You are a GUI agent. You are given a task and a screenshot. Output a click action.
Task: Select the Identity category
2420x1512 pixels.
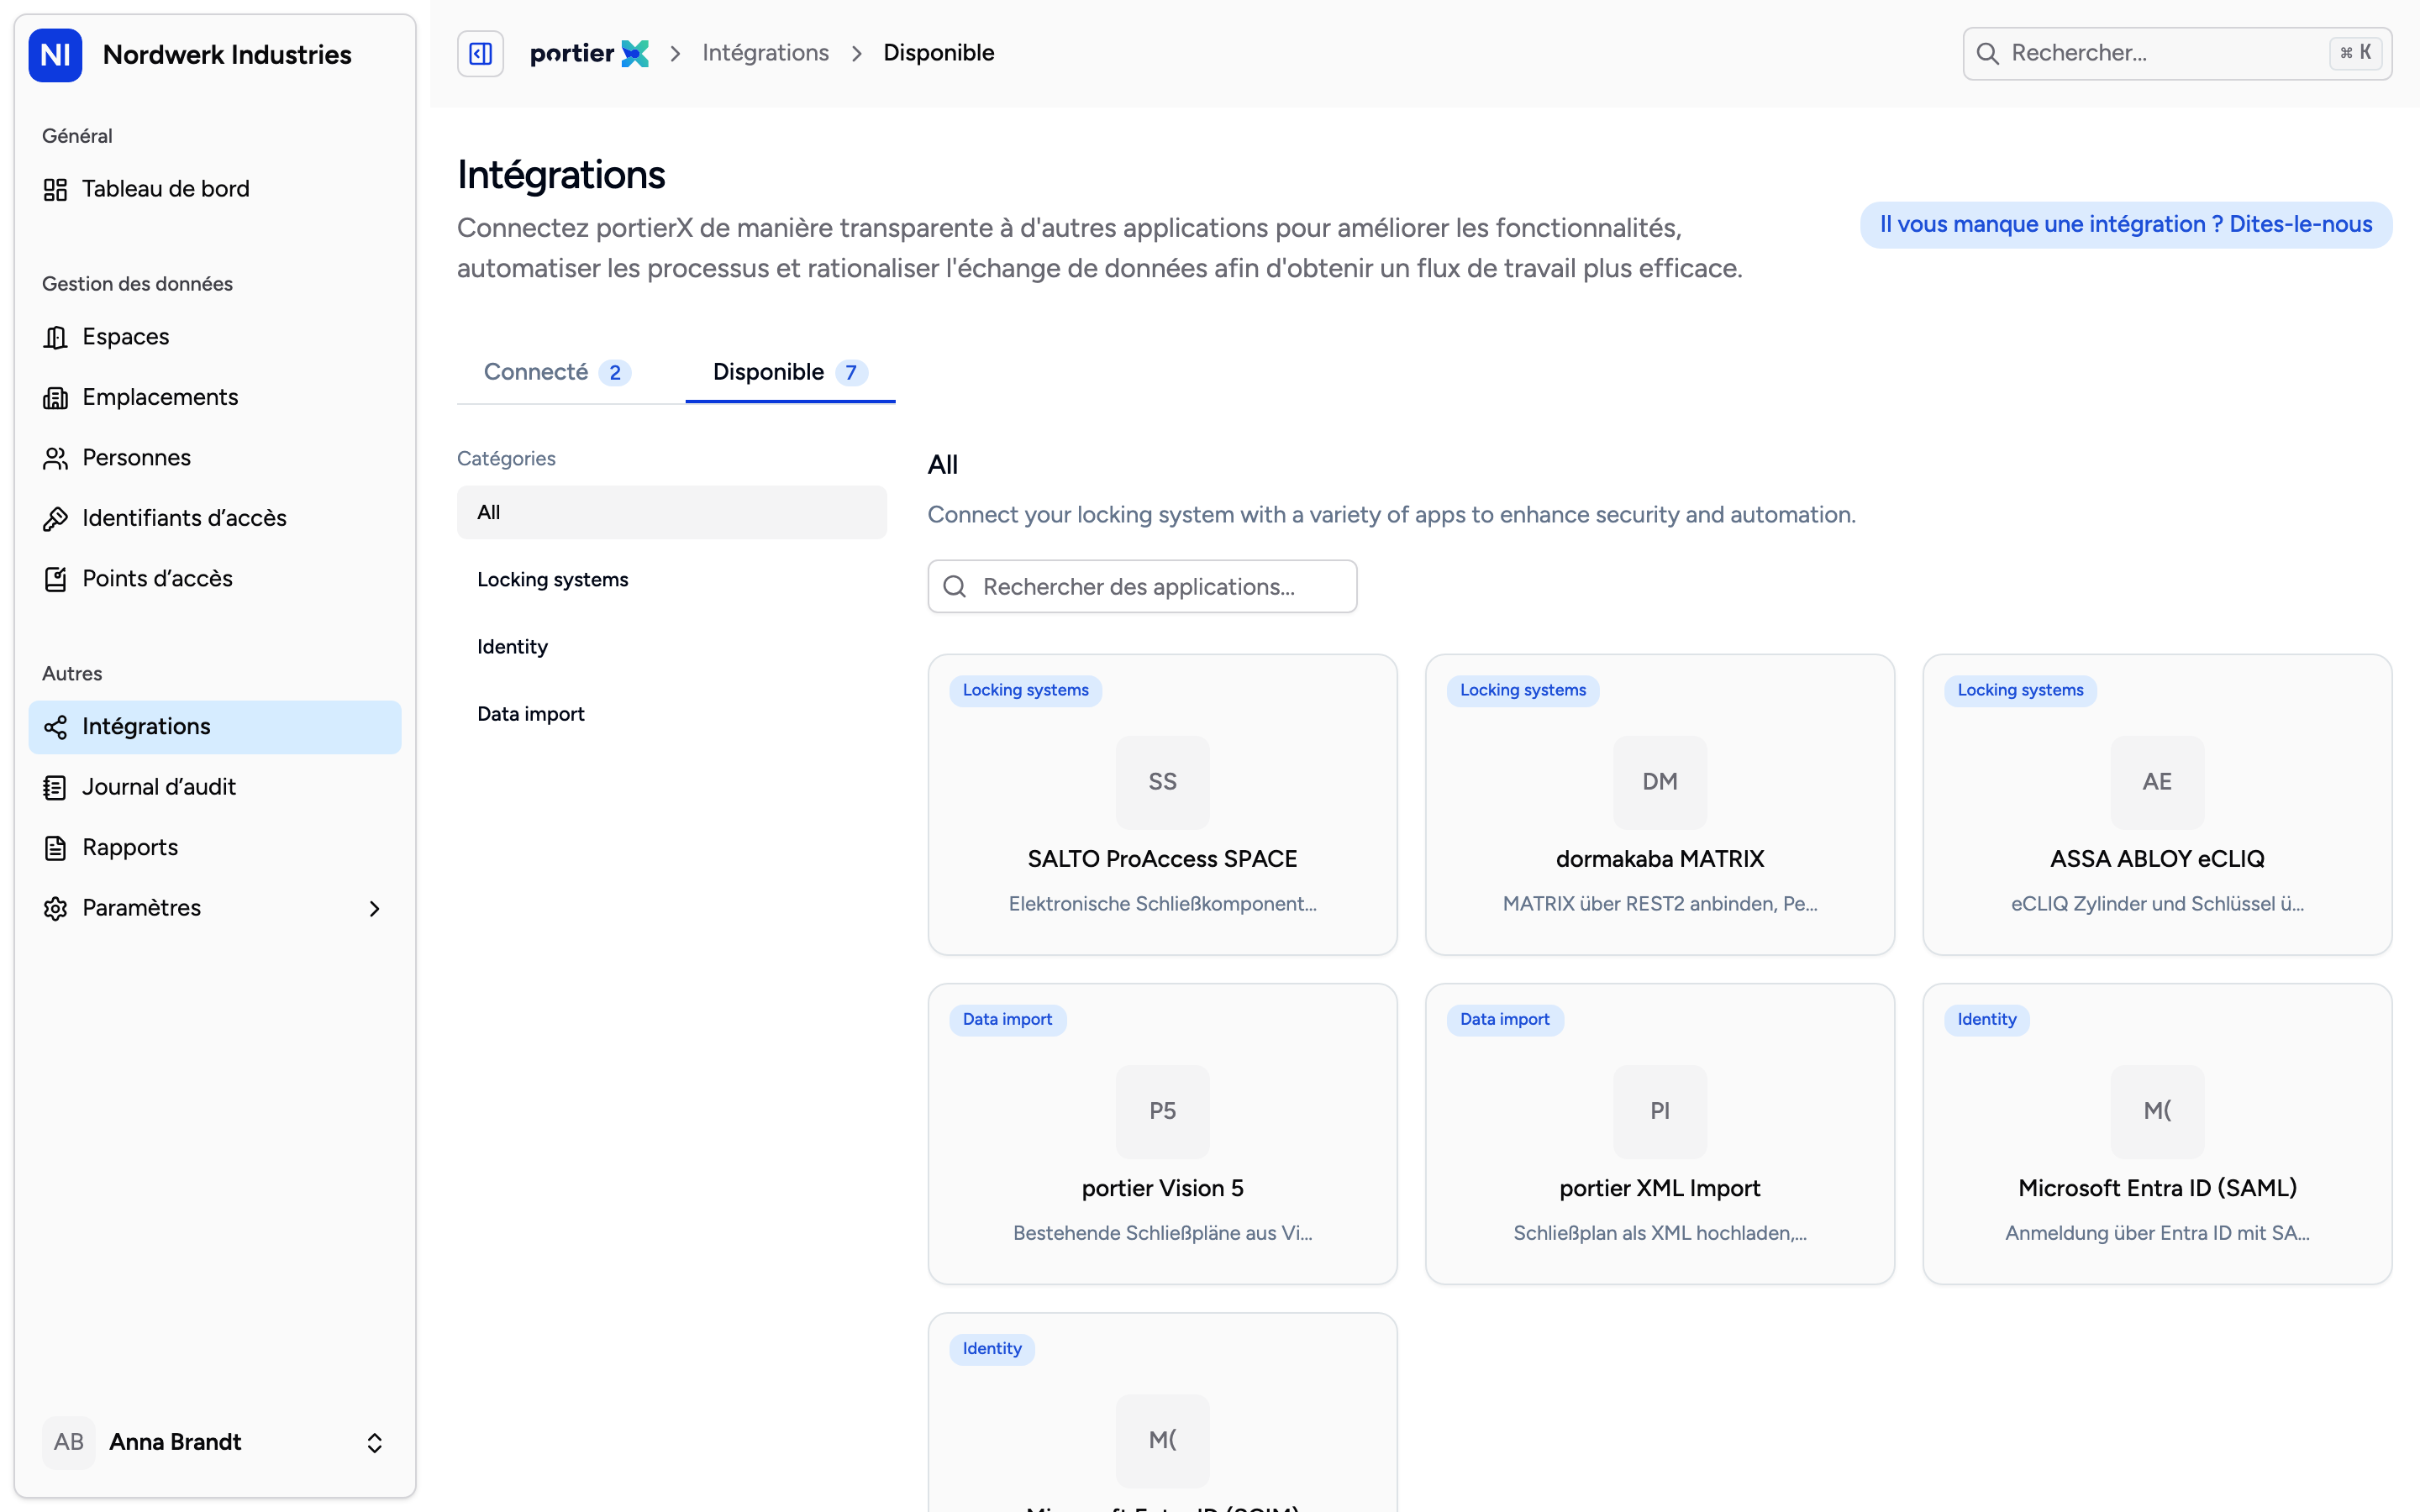coord(672,647)
